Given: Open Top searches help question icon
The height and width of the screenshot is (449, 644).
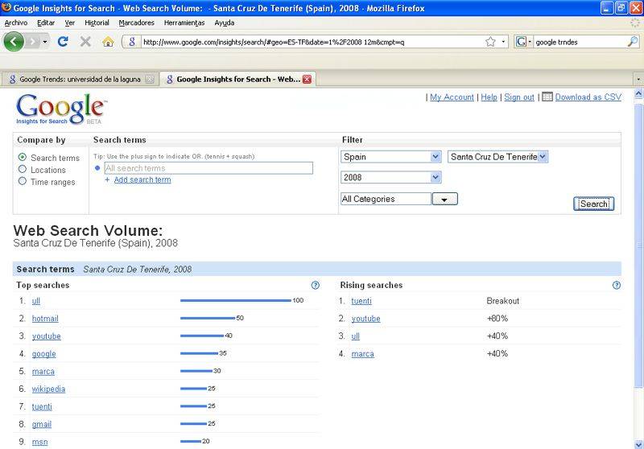Looking at the screenshot, I should pos(316,285).
